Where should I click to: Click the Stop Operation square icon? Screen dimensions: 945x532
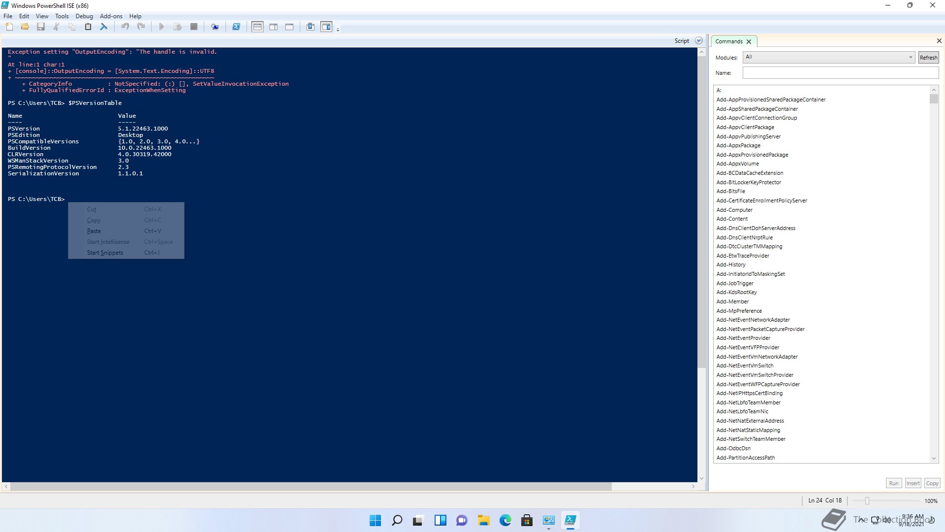click(194, 27)
